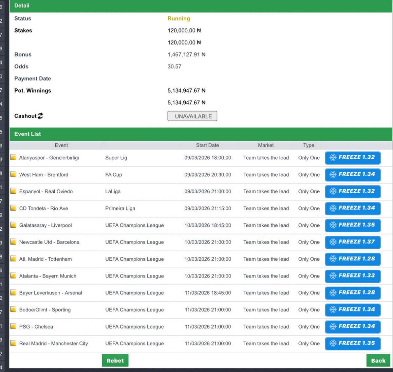Click yellow status icon for Espanyol - Real Oviedo

[13, 191]
